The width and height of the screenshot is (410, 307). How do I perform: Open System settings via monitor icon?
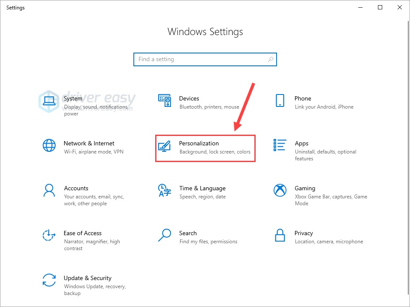(x=49, y=99)
